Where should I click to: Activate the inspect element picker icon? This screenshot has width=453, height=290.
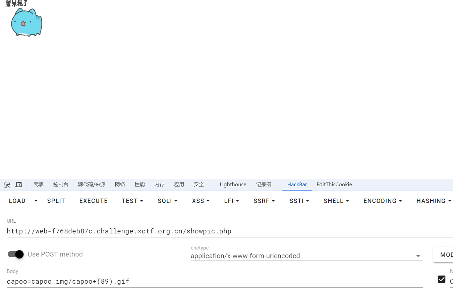coord(7,185)
